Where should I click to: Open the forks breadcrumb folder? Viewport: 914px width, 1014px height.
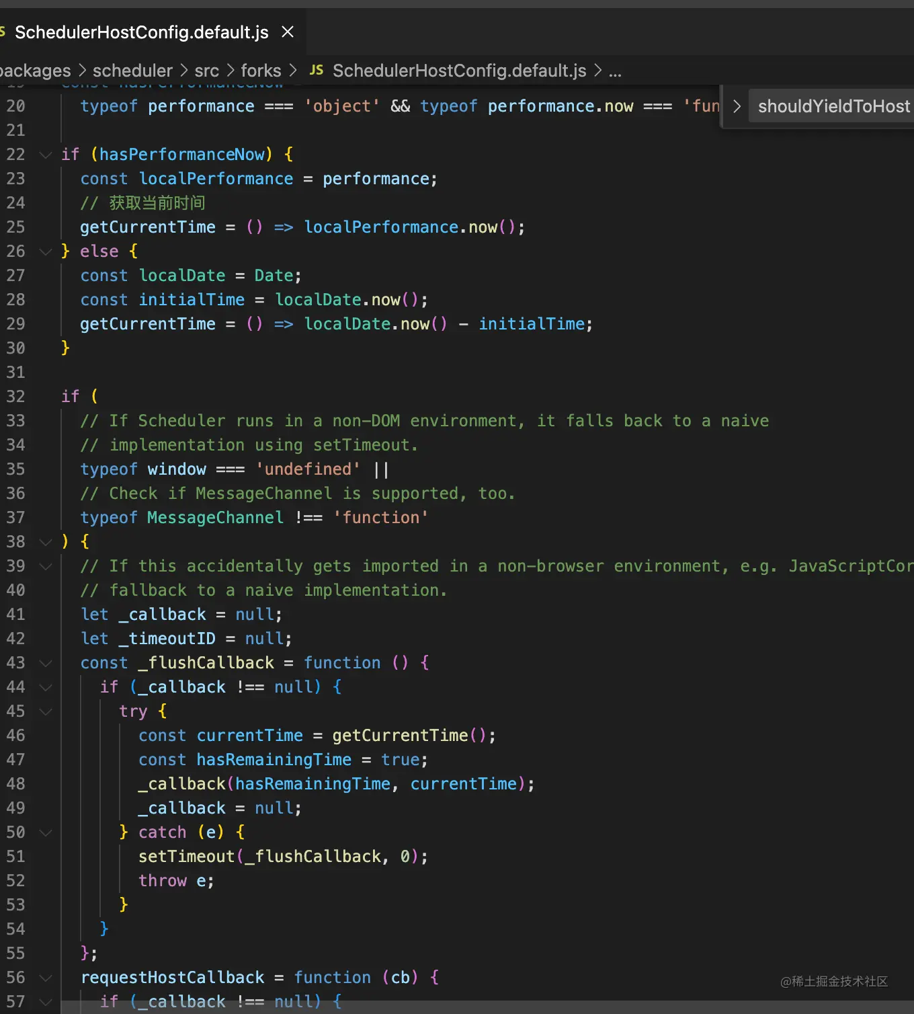pos(261,71)
